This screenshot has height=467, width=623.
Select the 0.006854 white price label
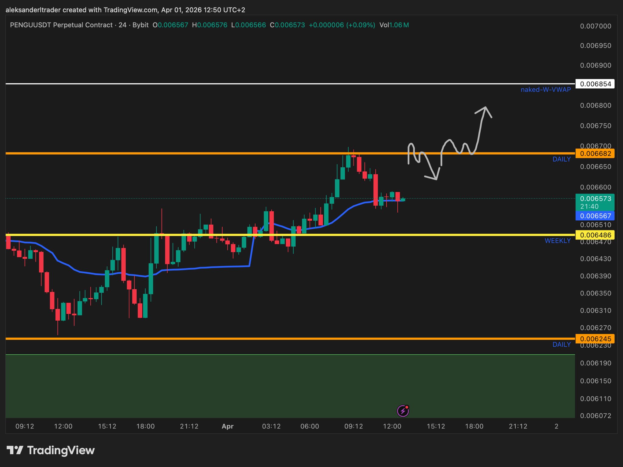[595, 84]
